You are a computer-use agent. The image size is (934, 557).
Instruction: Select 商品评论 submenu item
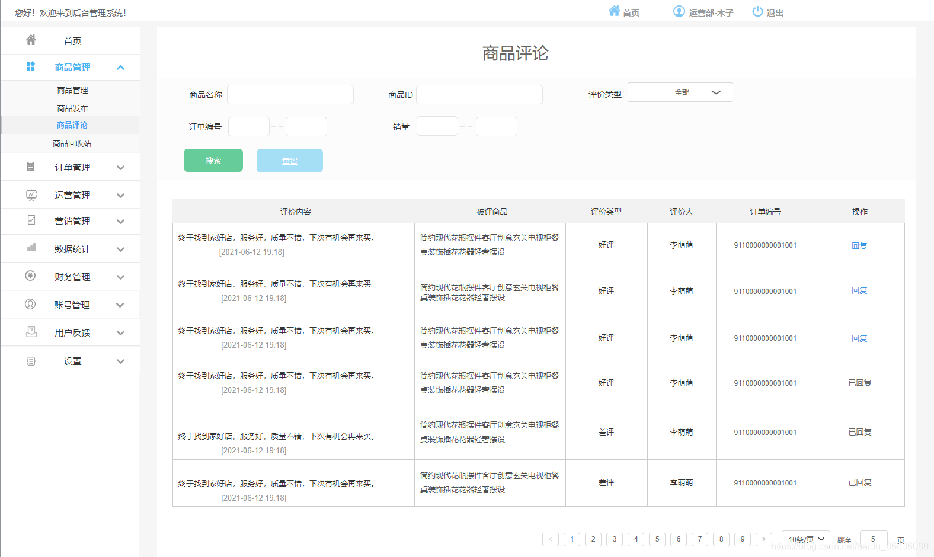tap(72, 125)
